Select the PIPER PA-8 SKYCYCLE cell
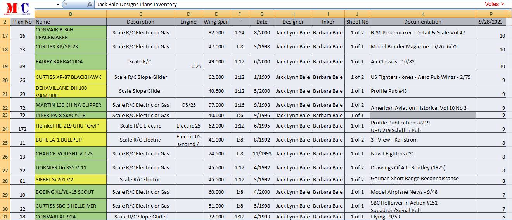Image resolution: width=512 pixels, height=220 pixels. [x=71, y=115]
